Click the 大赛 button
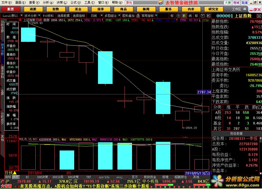Viewport: 262px width, 189px height. point(228,3)
